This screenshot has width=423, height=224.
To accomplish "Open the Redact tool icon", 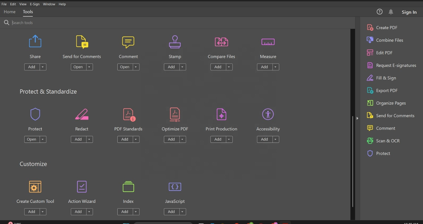I will [82, 114].
